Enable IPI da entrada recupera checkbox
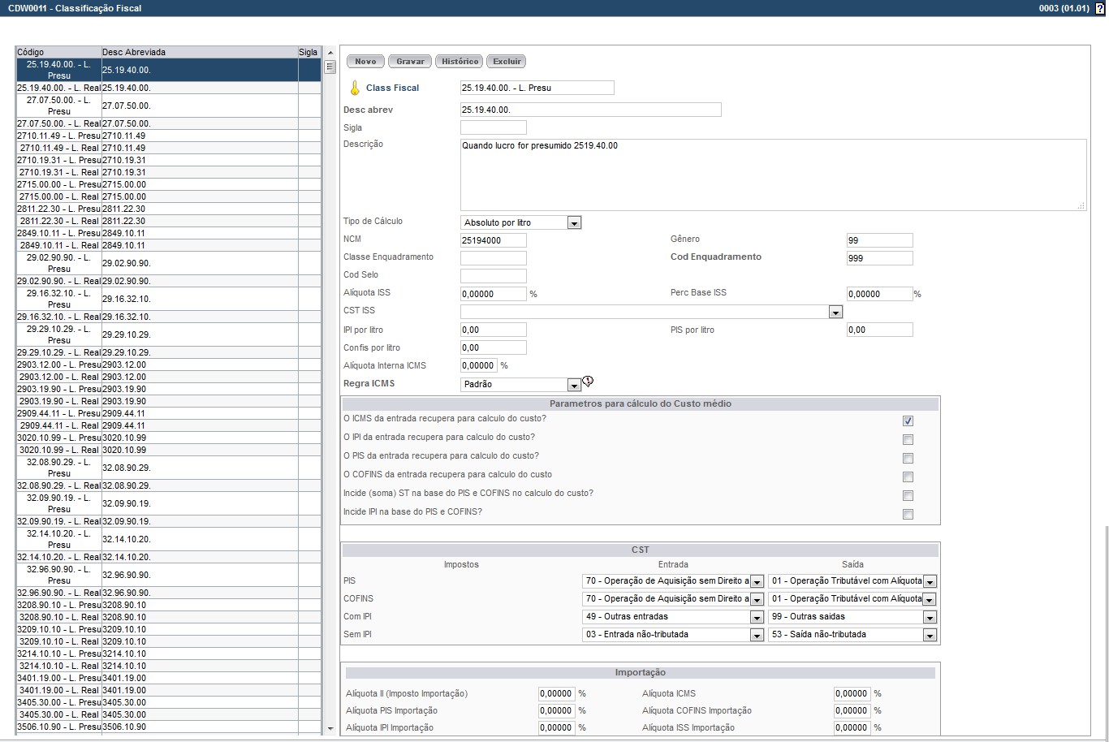The width and height of the screenshot is (1109, 742). [908, 439]
